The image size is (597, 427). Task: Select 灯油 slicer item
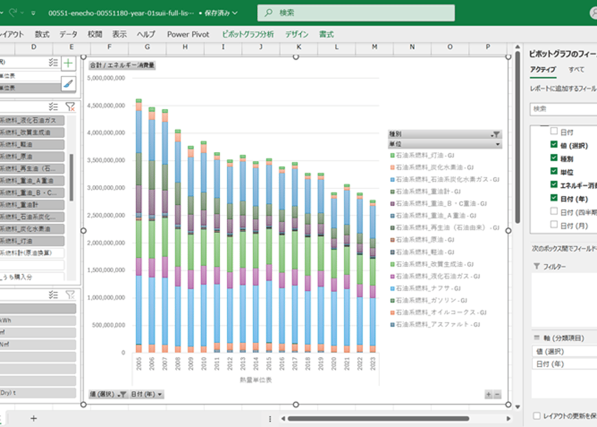click(x=32, y=241)
